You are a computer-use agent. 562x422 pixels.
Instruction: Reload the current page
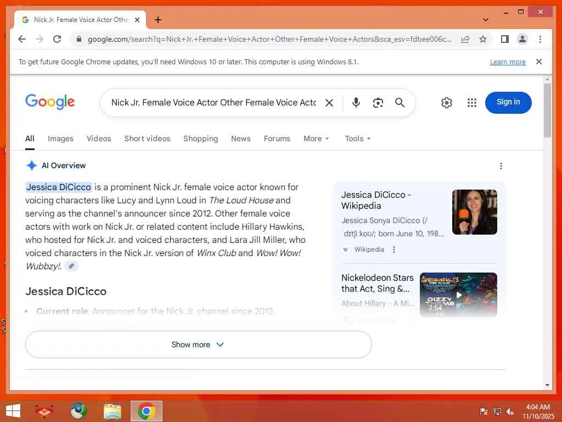(x=57, y=39)
